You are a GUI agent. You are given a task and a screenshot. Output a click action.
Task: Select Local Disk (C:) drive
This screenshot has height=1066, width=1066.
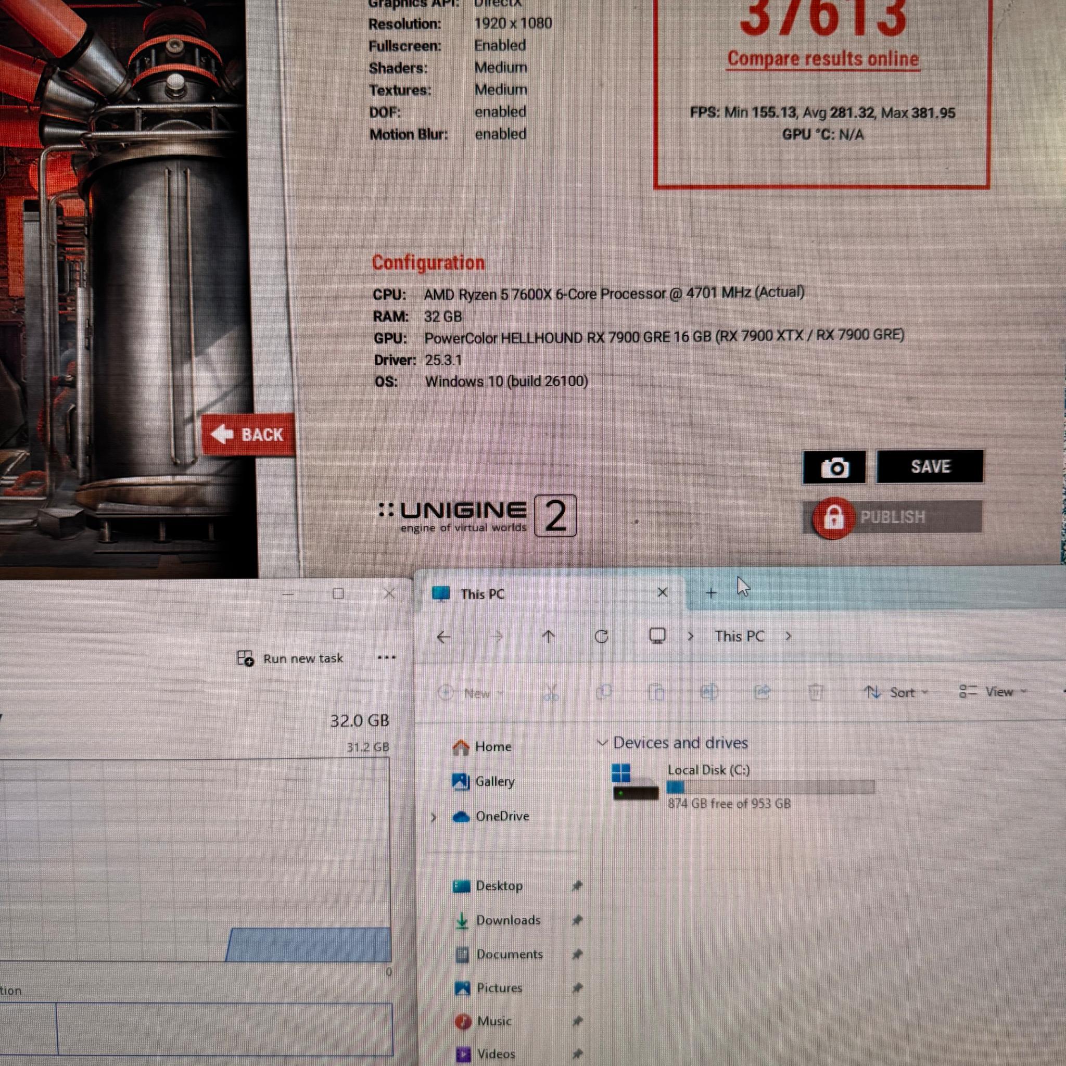click(743, 785)
